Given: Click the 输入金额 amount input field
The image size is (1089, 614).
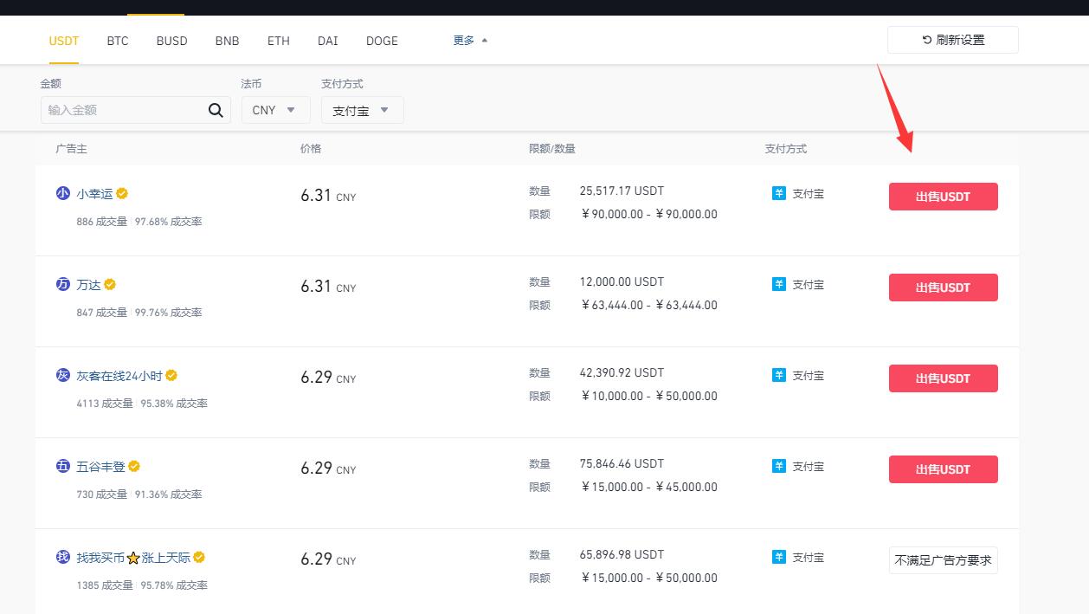Looking at the screenshot, I should click(x=121, y=110).
